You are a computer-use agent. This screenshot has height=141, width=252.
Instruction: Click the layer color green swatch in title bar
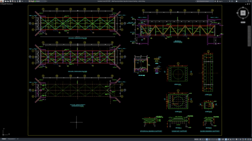coord(35,1)
